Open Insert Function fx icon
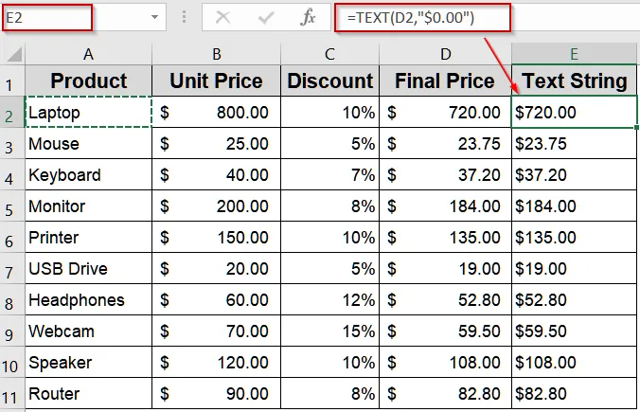Image resolution: width=640 pixels, height=412 pixels. click(308, 18)
